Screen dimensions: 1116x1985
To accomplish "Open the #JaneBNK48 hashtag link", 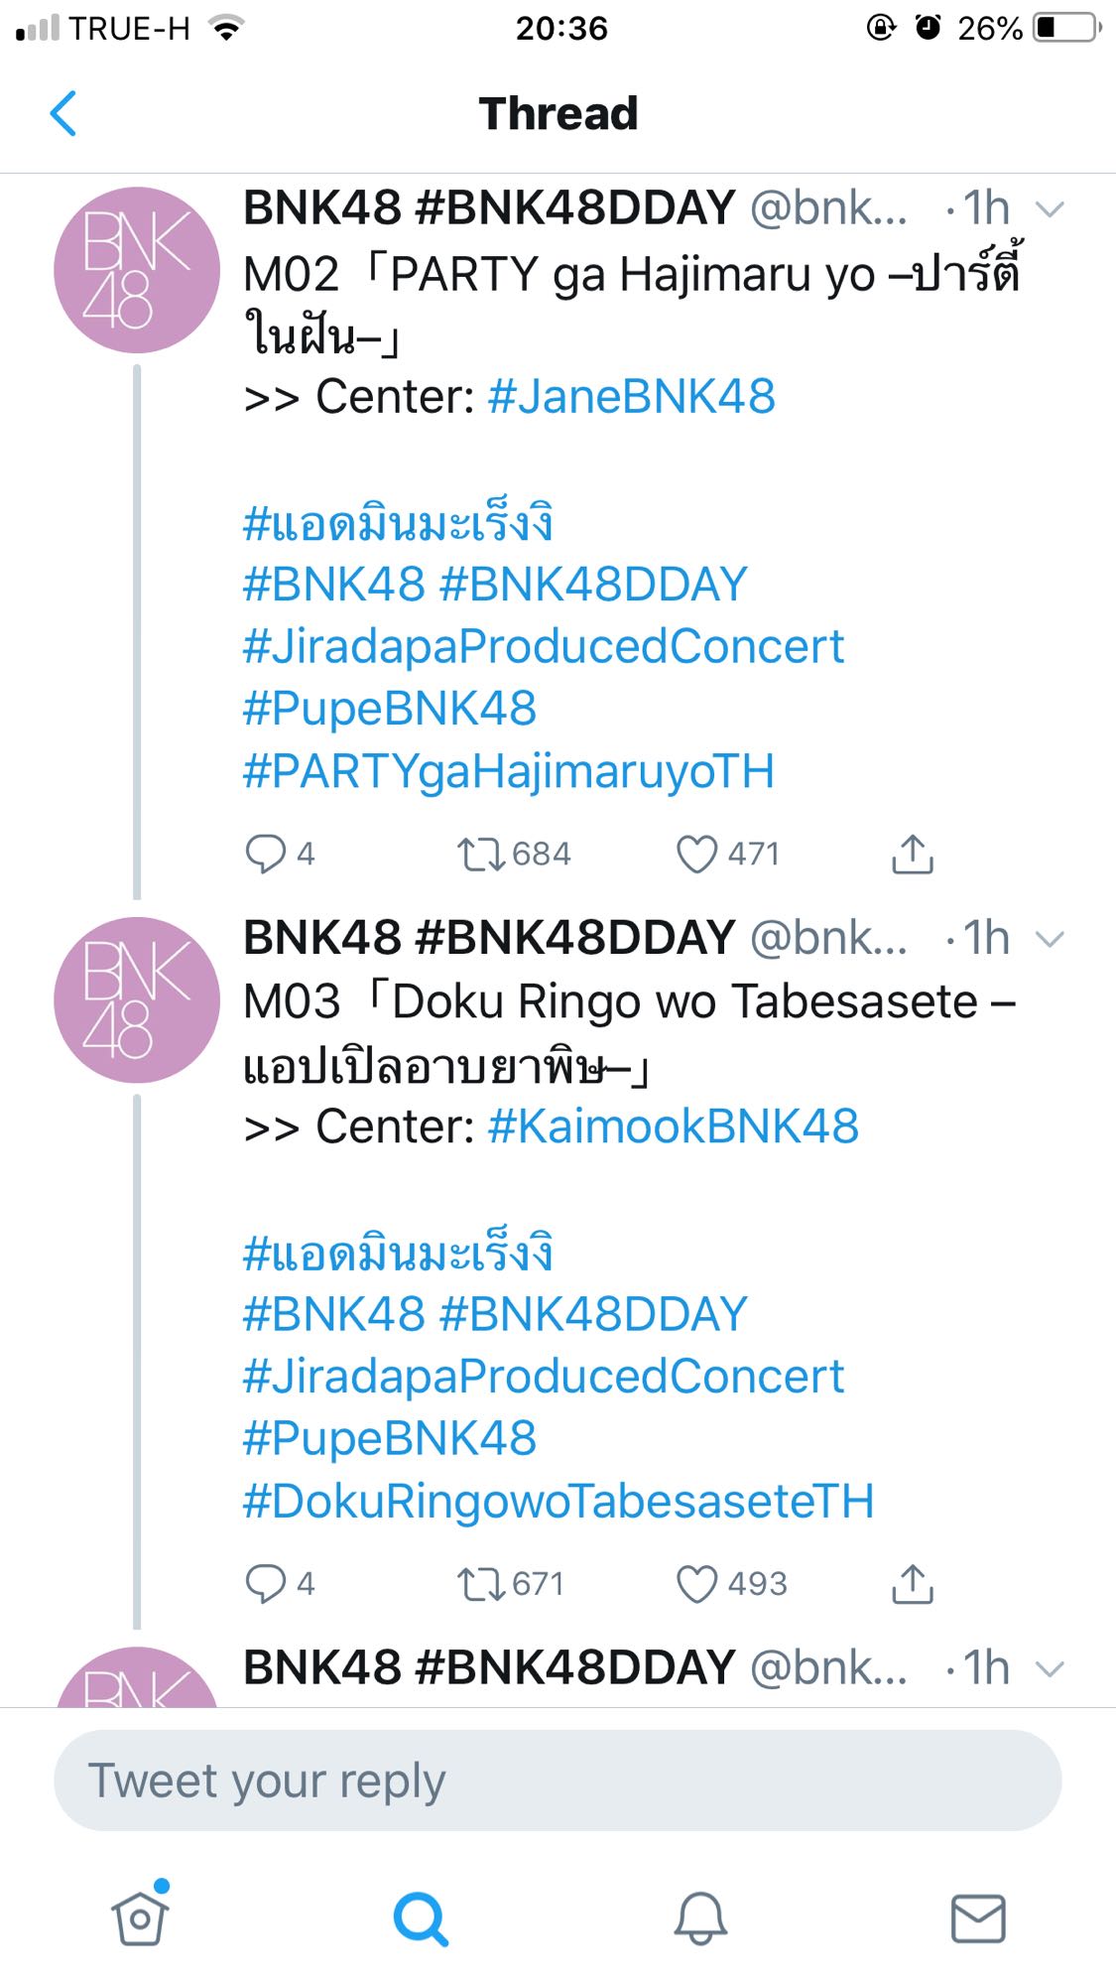I will [631, 397].
